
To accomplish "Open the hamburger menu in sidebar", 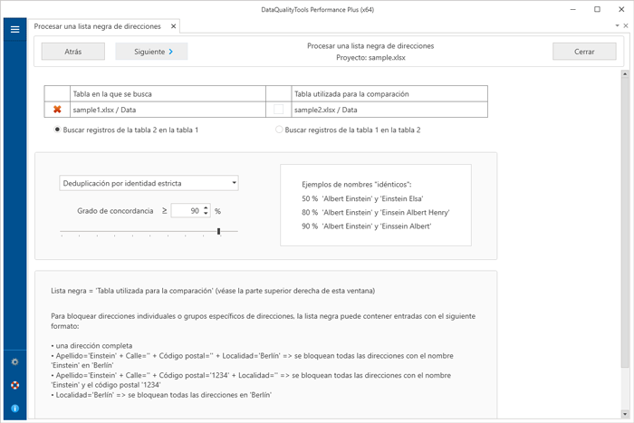I will click(15, 29).
